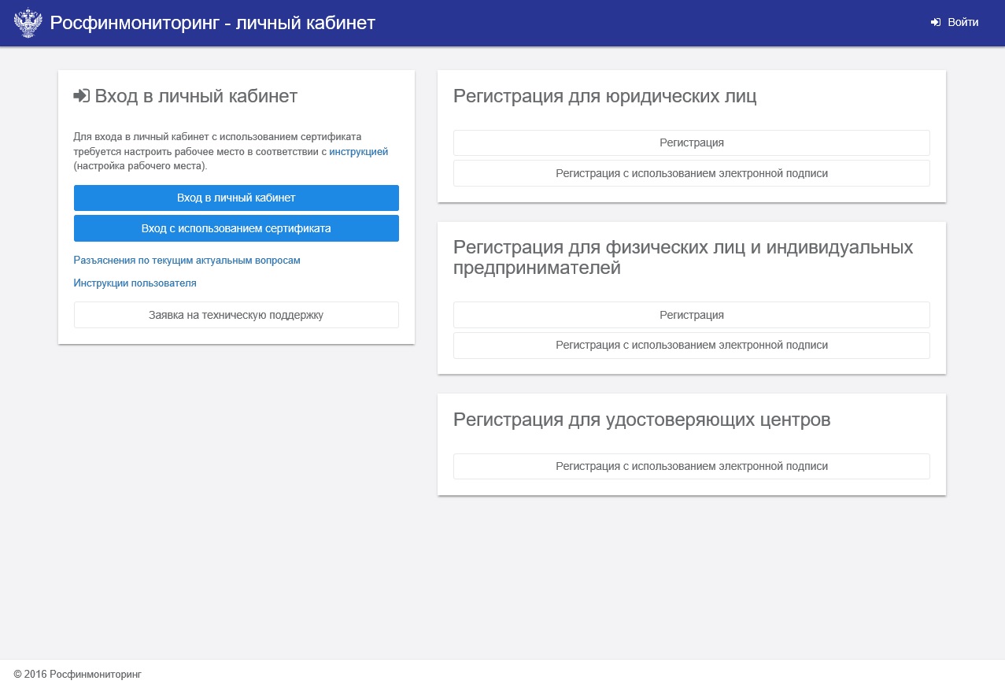1005x688 pixels.
Task: Click the Rosfinmonitoring eagle emblem logo
Action: (x=28, y=23)
